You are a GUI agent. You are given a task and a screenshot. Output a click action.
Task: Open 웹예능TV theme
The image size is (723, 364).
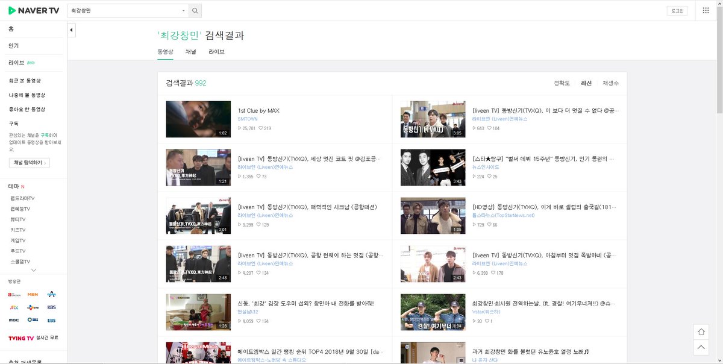tap(20, 209)
